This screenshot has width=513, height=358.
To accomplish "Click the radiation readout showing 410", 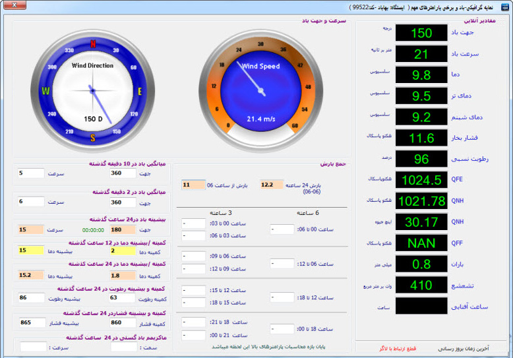I will pos(421,285).
